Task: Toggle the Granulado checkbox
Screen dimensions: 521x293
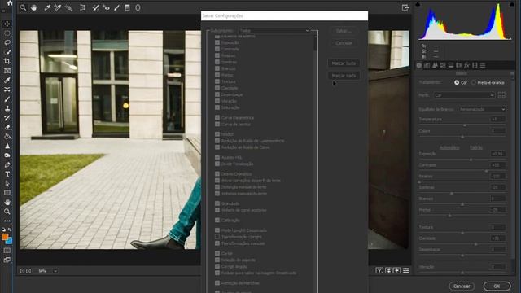Action: (217, 203)
